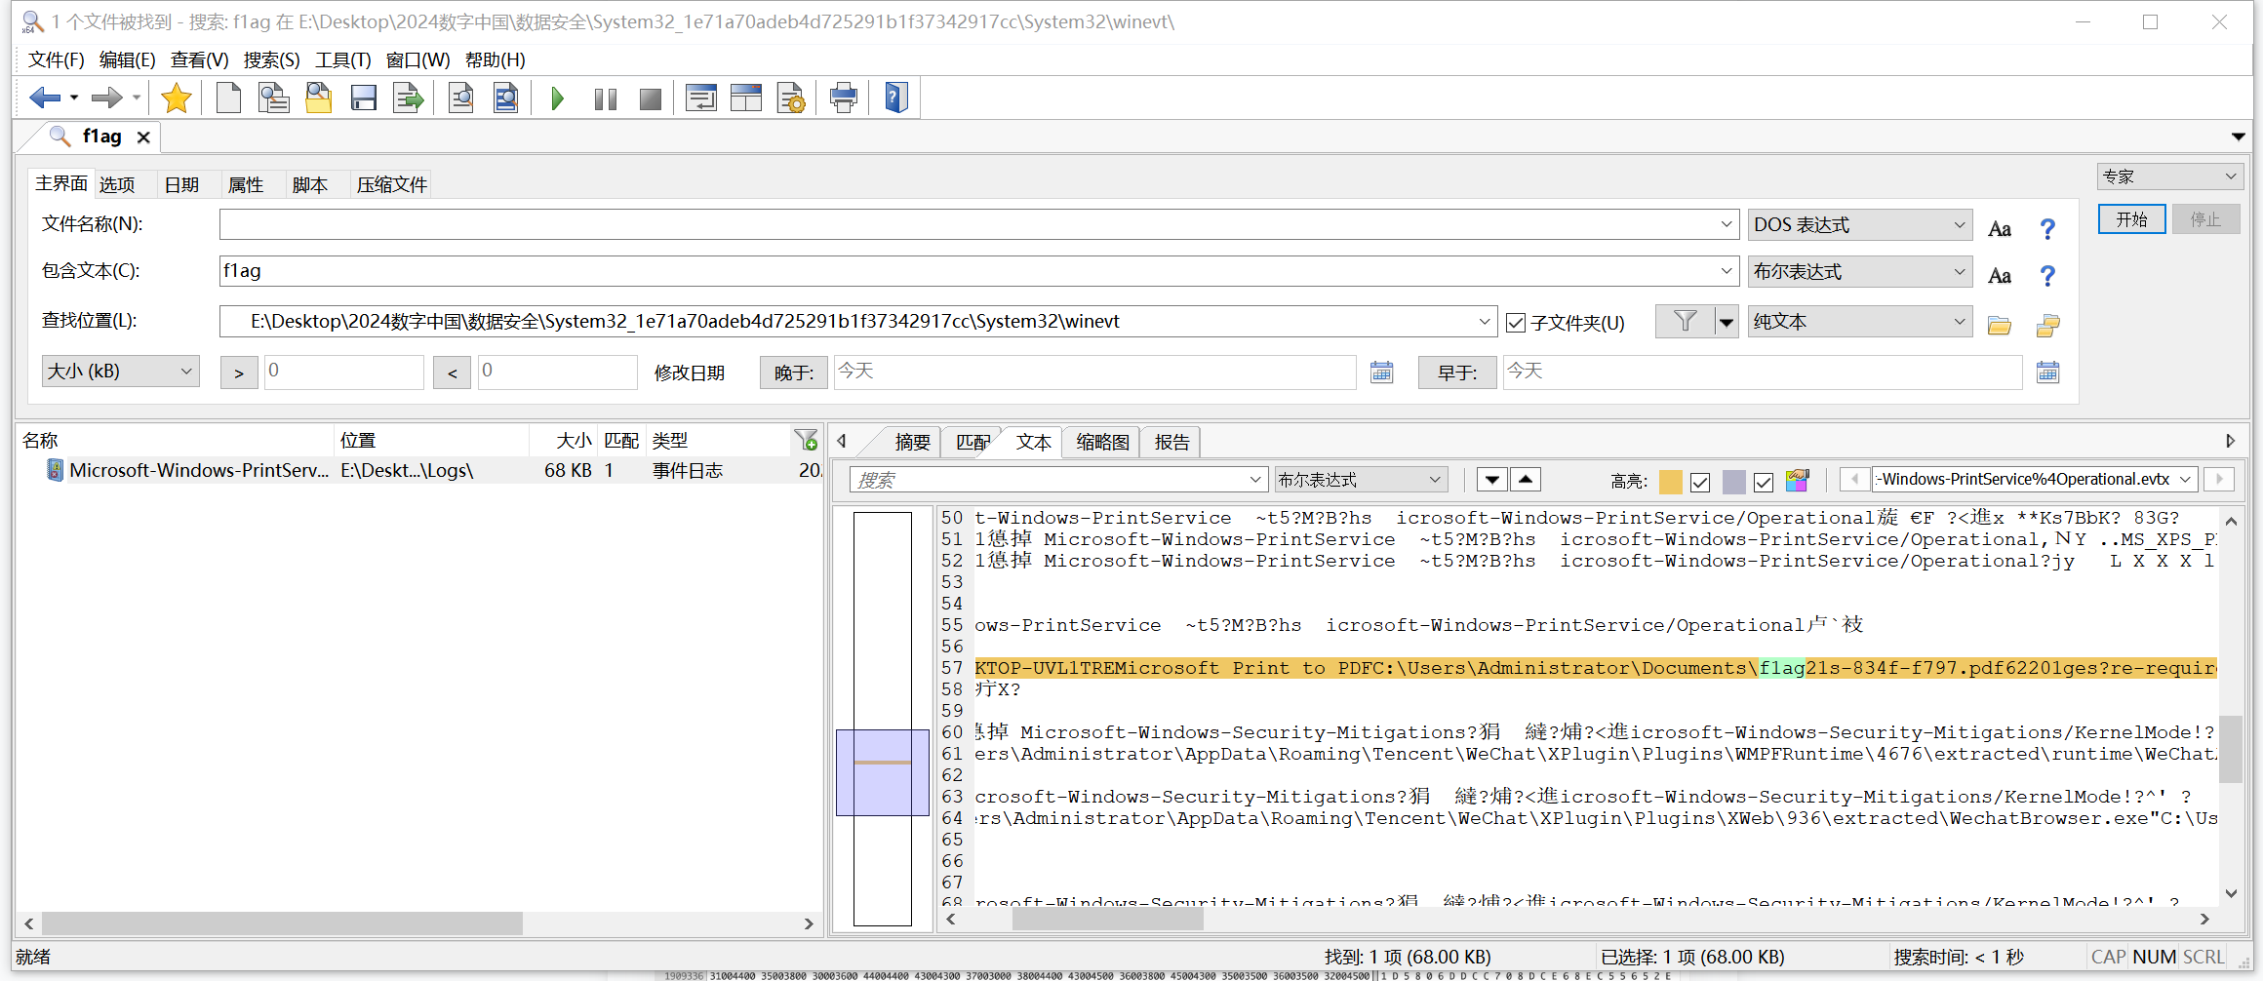2263x981 pixels.
Task: Open calendar picker for 晚于 date
Action: pos(1381,372)
